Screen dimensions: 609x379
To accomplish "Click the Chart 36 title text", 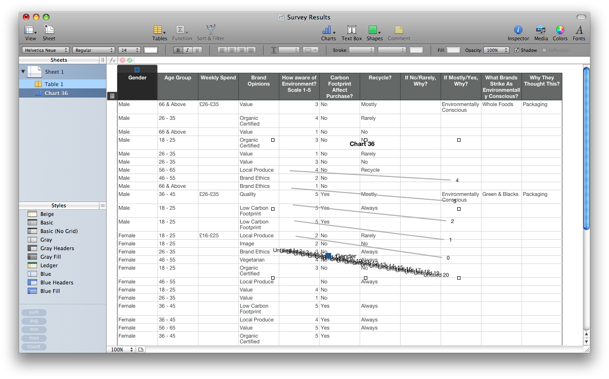I will point(362,144).
